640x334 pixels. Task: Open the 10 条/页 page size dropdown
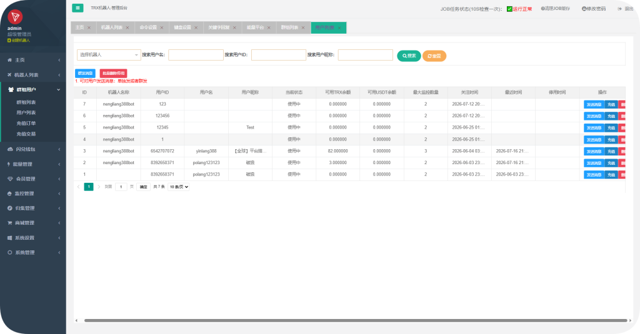[179, 187]
